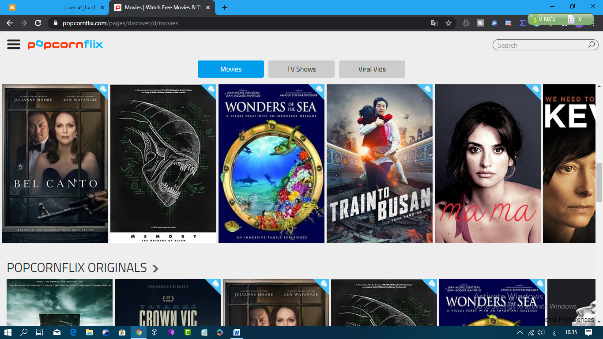Screen dimensions: 603x339
Task: Open the Memory: Origins of Alien poster
Action: tap(163, 164)
